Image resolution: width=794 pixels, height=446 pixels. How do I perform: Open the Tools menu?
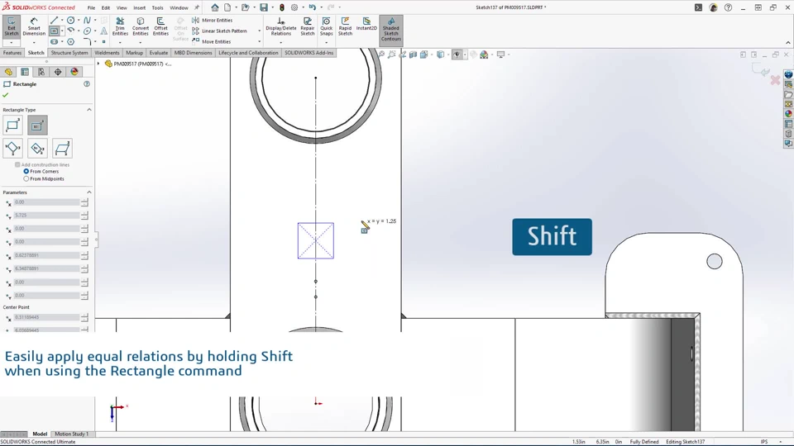[x=157, y=7]
